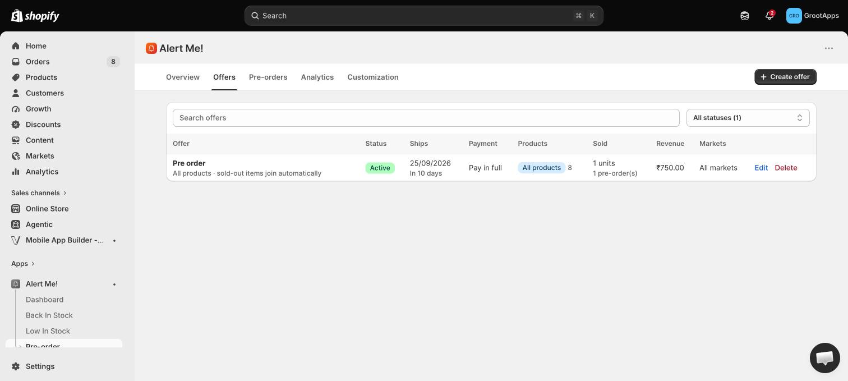Click the 25/09/2026 ship date
This screenshot has width=848, height=381.
430,163
